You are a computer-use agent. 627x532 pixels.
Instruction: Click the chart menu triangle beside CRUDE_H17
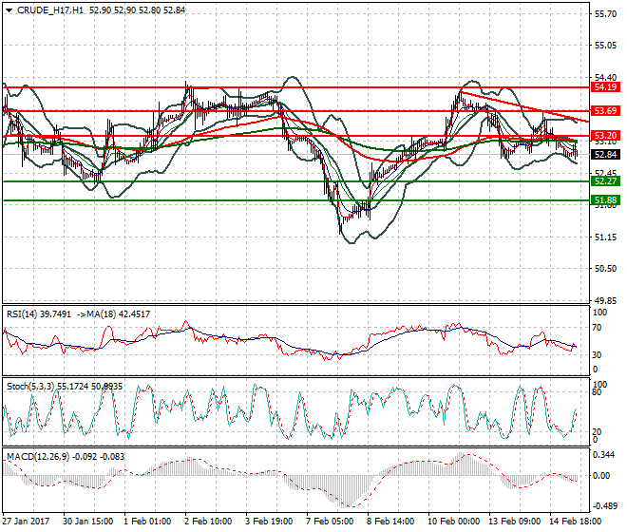point(9,10)
